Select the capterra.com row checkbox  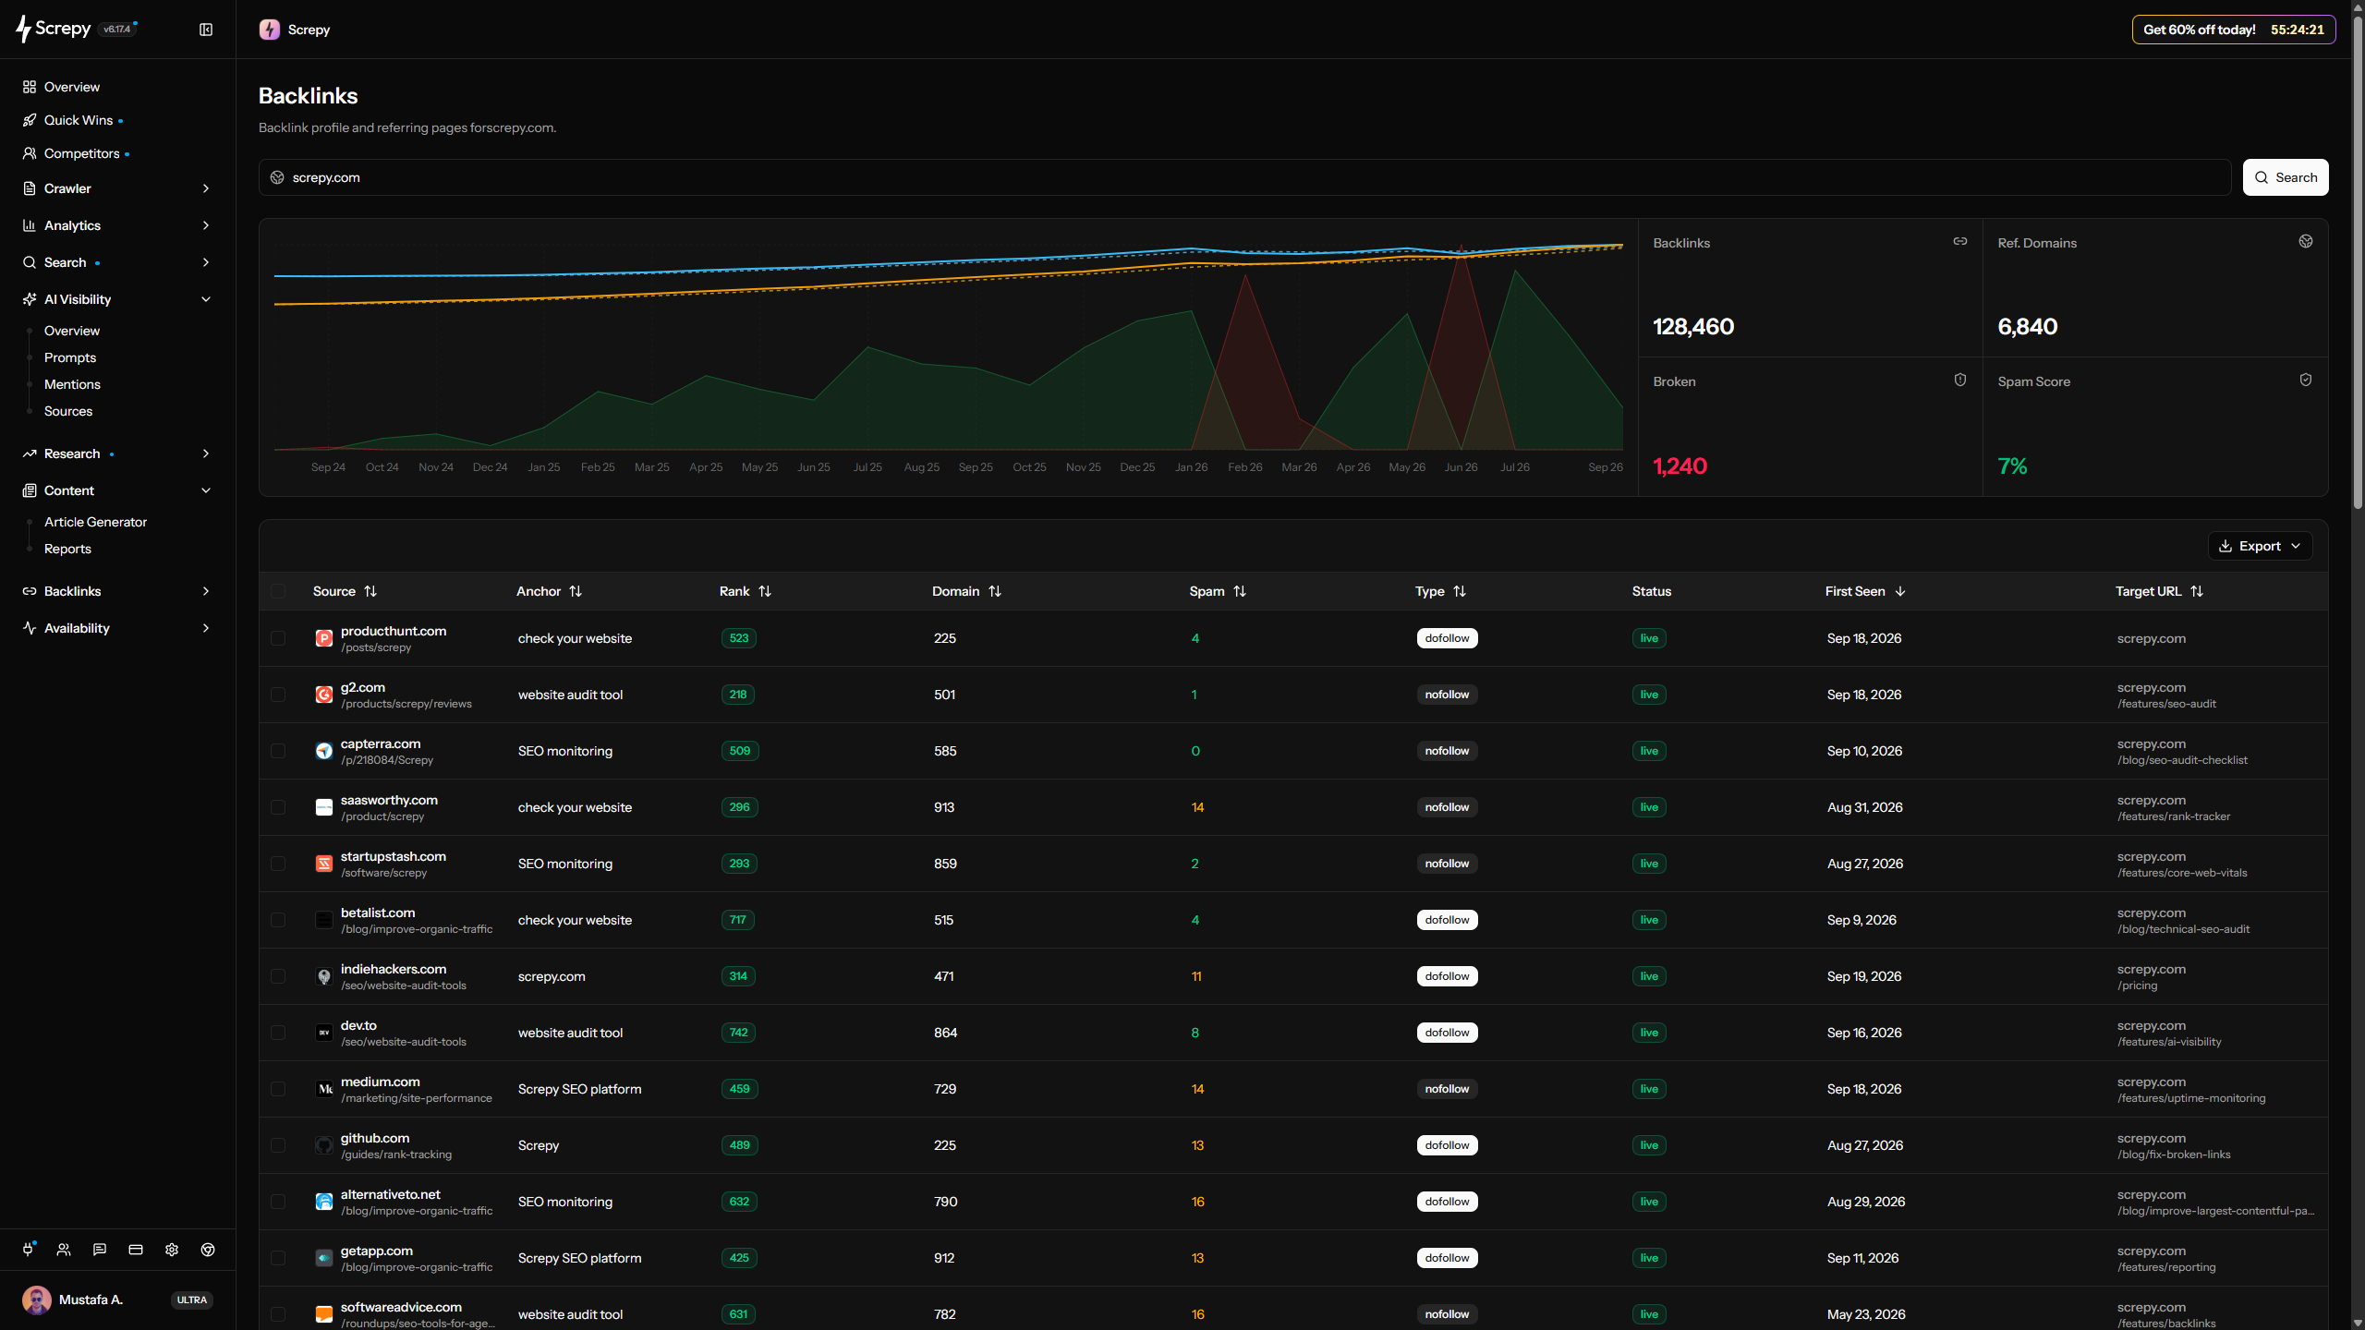coord(278,751)
